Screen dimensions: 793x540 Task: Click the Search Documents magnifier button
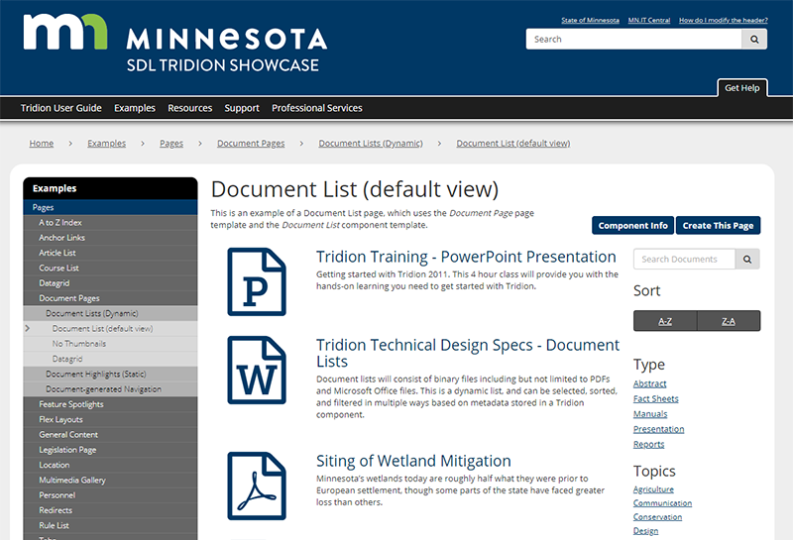pyautogui.click(x=747, y=260)
